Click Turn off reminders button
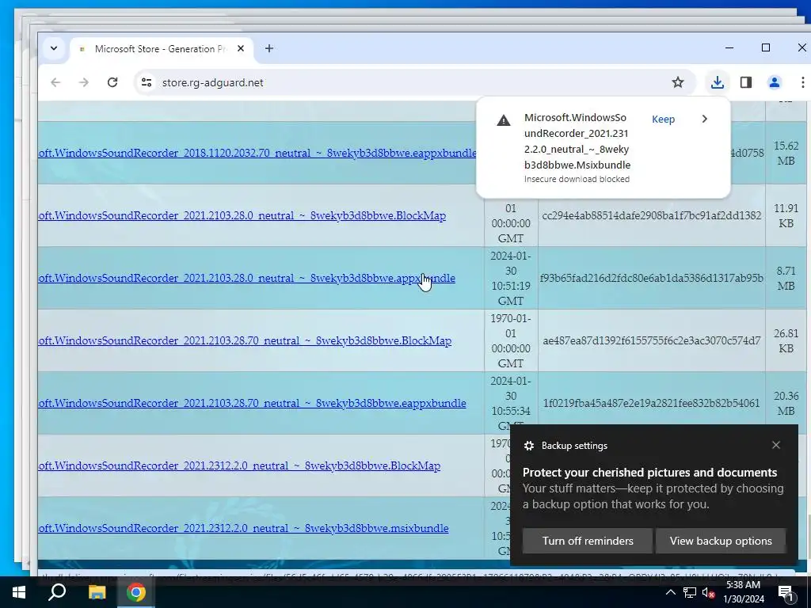Viewport: 811px width, 608px height. [588, 541]
